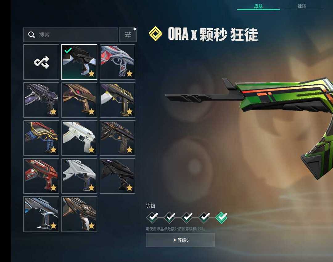333x262 pixels.
Task: Click the yellow diamond tier icon
Action: coord(155,34)
